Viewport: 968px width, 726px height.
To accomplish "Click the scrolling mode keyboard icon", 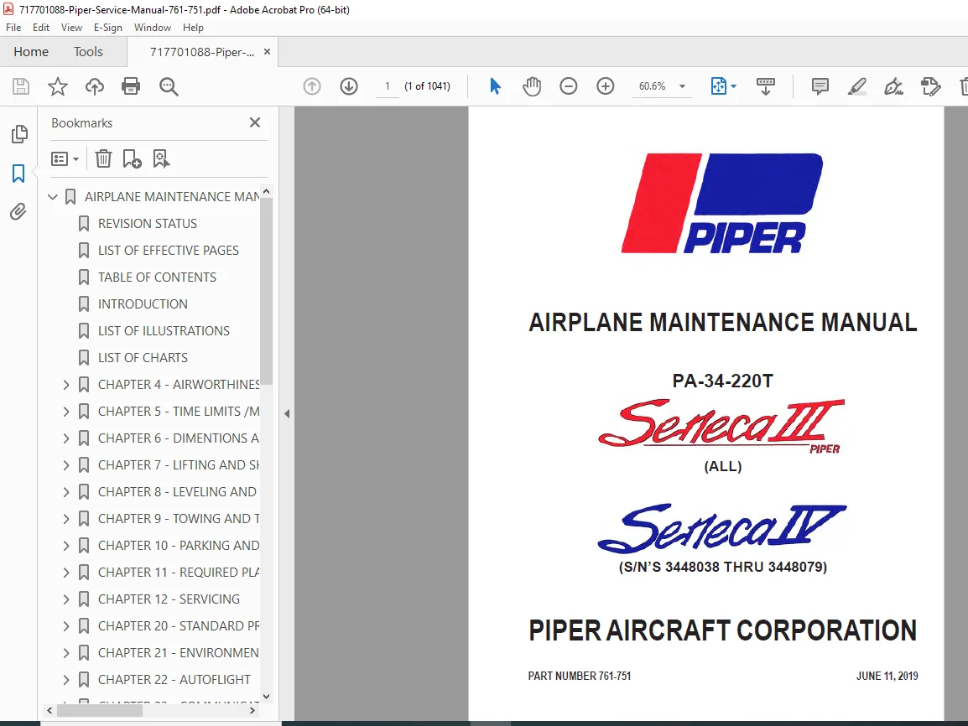I will tap(766, 86).
